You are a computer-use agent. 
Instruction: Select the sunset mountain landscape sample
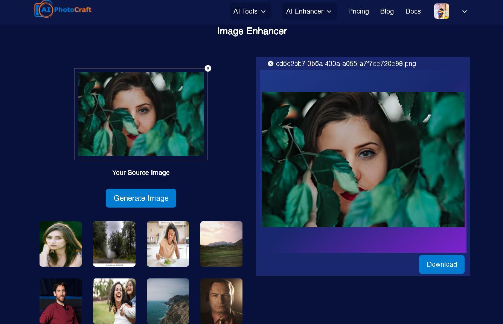tap(221, 244)
